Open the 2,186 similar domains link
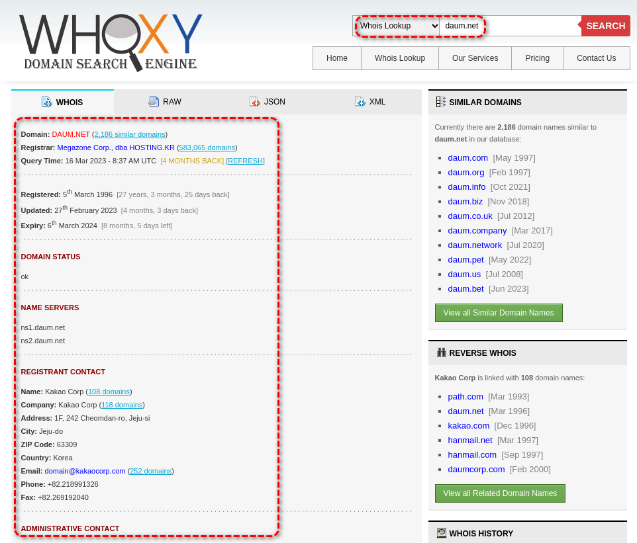 [130, 134]
